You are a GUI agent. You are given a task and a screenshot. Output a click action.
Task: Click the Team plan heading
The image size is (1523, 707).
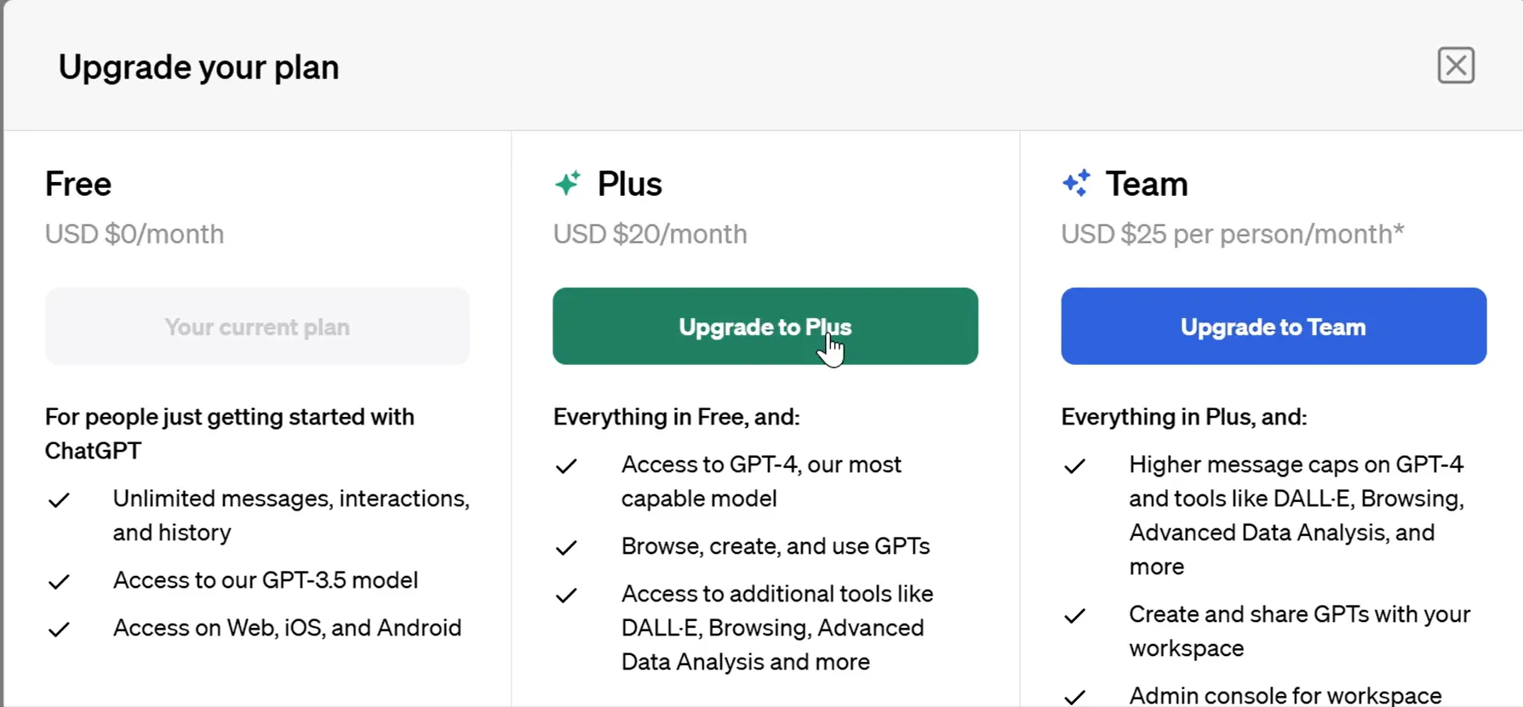(1146, 184)
